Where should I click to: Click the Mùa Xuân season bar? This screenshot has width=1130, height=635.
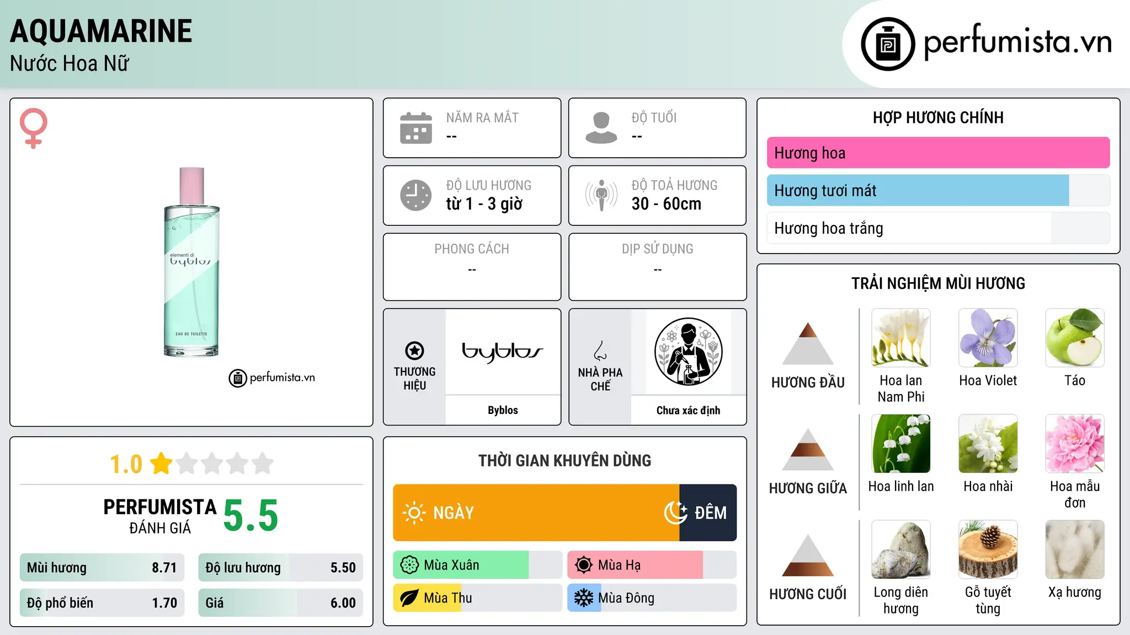[x=477, y=565]
